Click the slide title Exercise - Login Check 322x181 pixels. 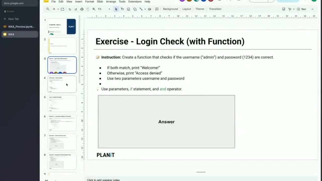[170, 41]
